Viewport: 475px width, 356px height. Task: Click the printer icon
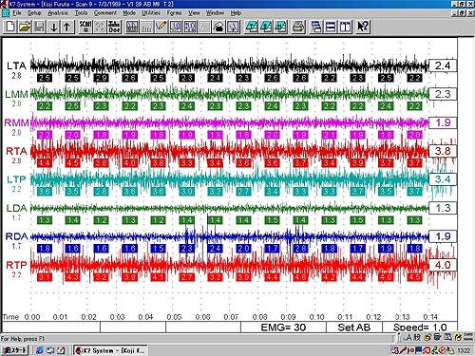click(x=298, y=27)
